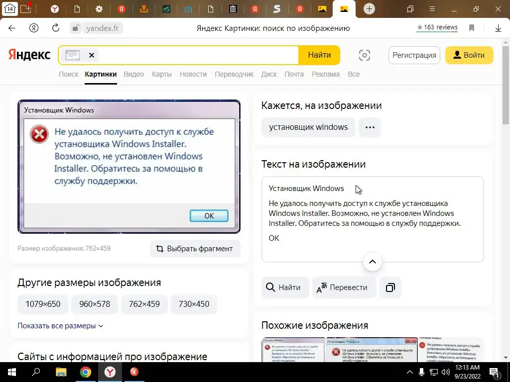Switch to the S icon tab
The width and height of the screenshot is (510, 382).
[x=277, y=9]
